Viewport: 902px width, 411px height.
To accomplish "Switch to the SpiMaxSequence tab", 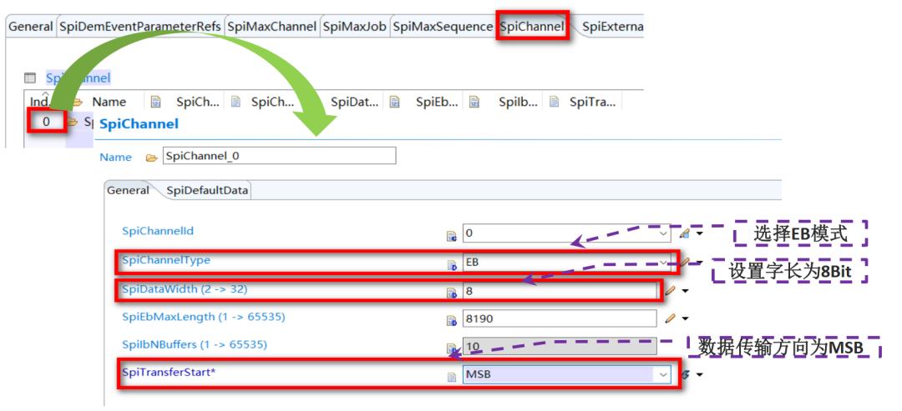I will coord(443,27).
